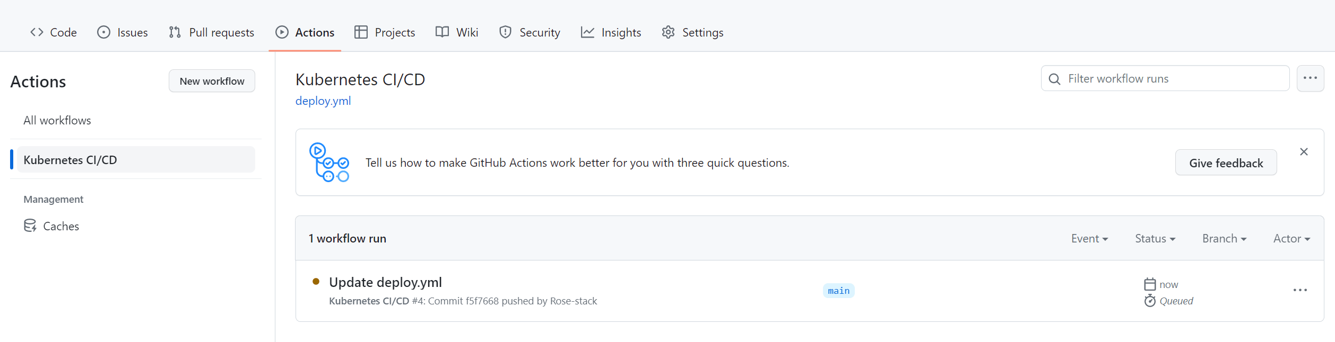Open Projects via its board icon
1335x342 pixels.
pyautogui.click(x=360, y=32)
